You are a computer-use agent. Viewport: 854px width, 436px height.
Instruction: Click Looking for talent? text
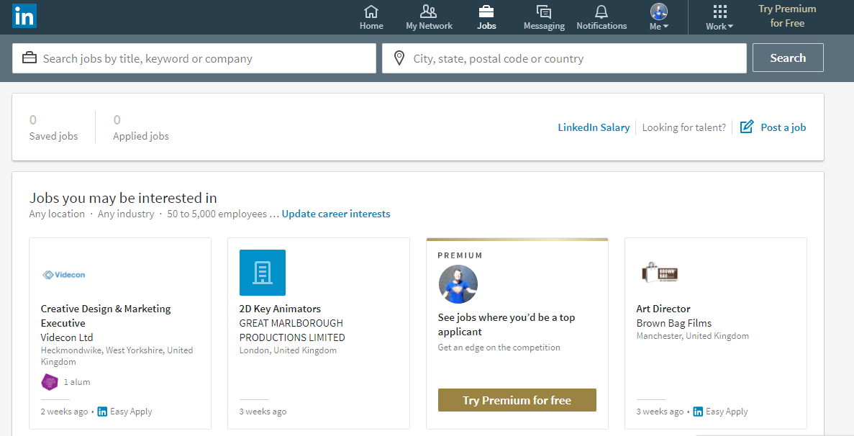(x=684, y=127)
